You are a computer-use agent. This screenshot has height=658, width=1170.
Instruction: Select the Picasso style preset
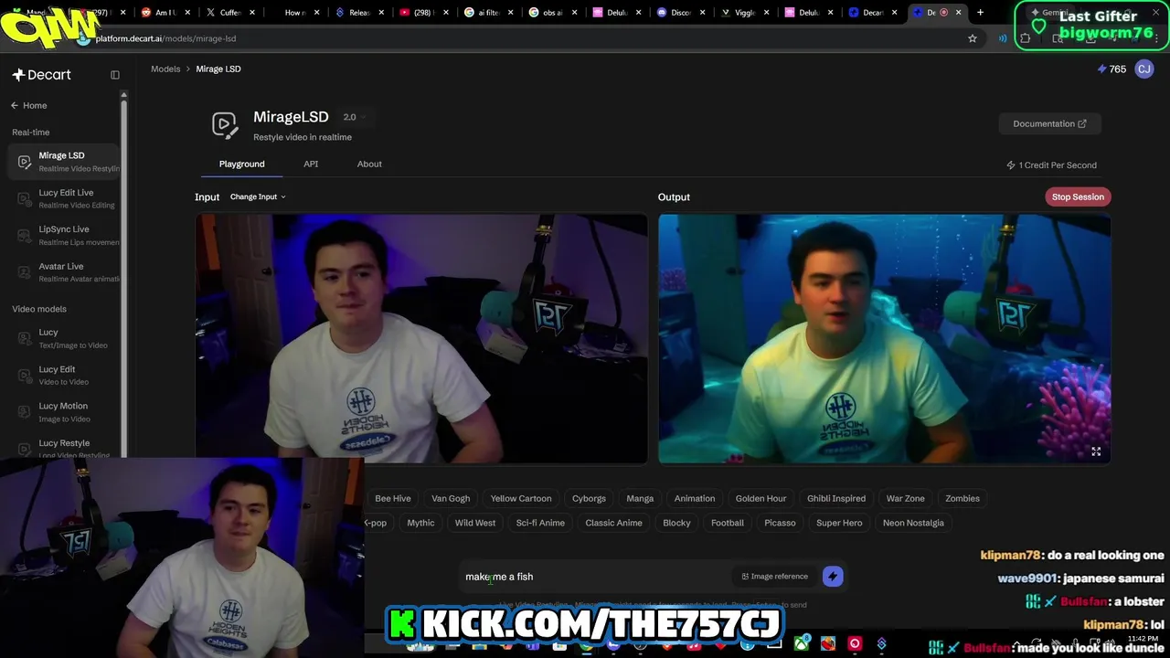coord(780,523)
